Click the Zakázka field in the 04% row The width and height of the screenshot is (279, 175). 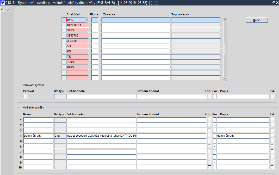coord(136,20)
